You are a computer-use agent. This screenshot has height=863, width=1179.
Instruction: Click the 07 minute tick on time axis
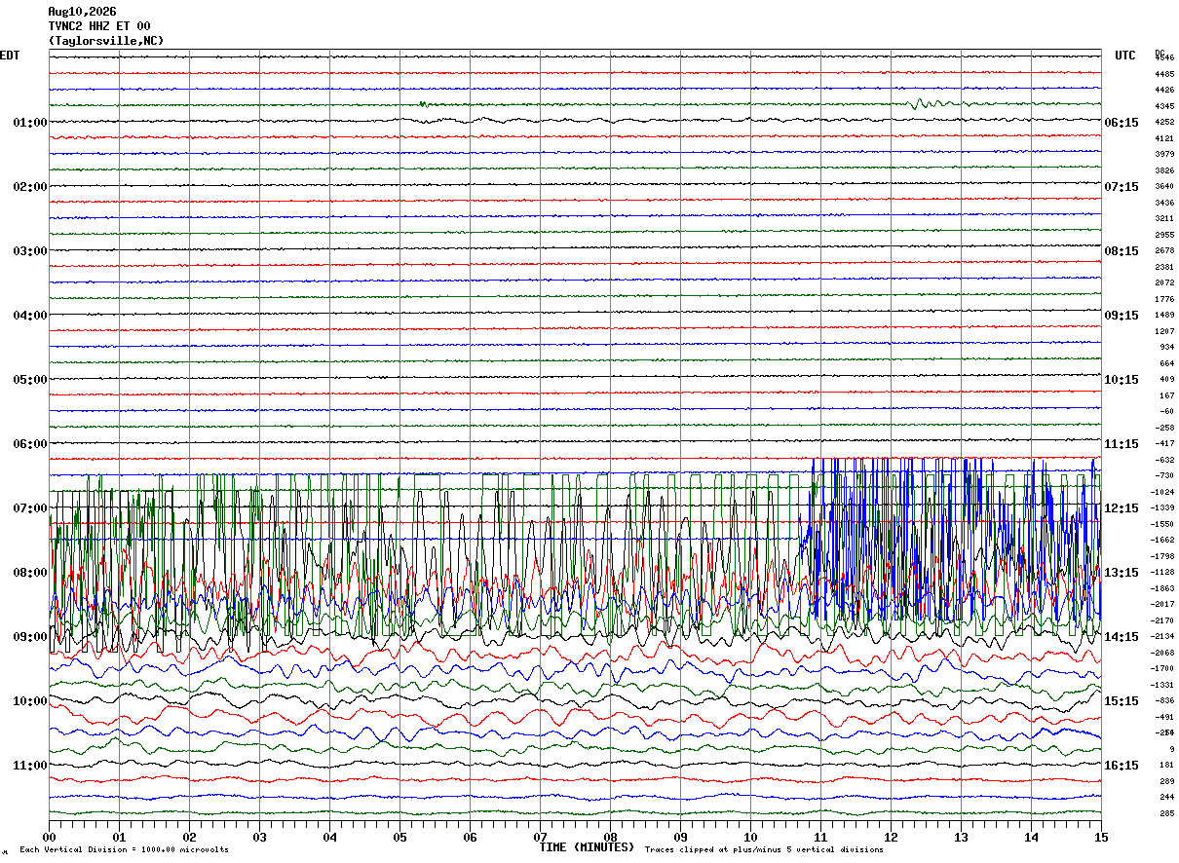coord(540,837)
